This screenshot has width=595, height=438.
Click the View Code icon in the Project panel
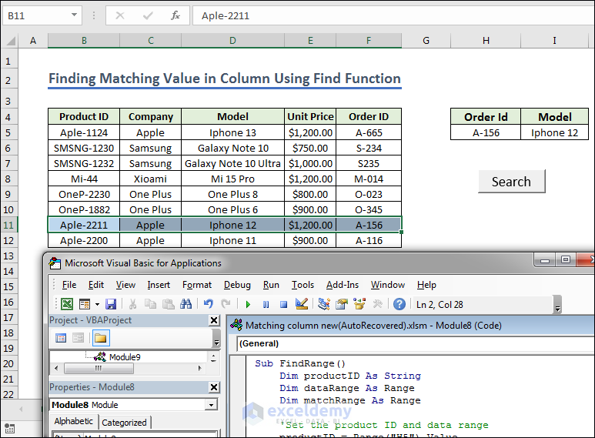[x=61, y=338]
